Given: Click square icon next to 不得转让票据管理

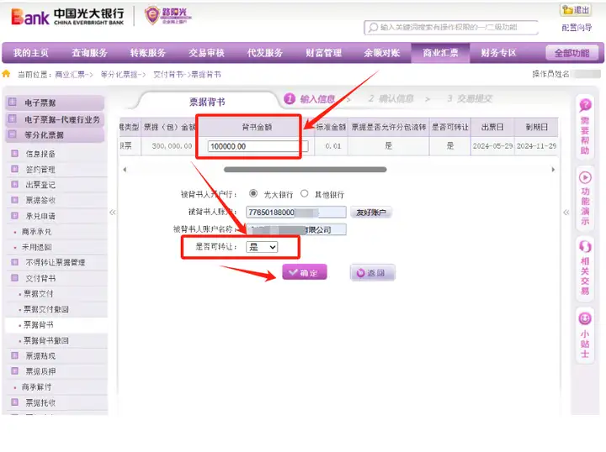Looking at the screenshot, I should coord(14,262).
